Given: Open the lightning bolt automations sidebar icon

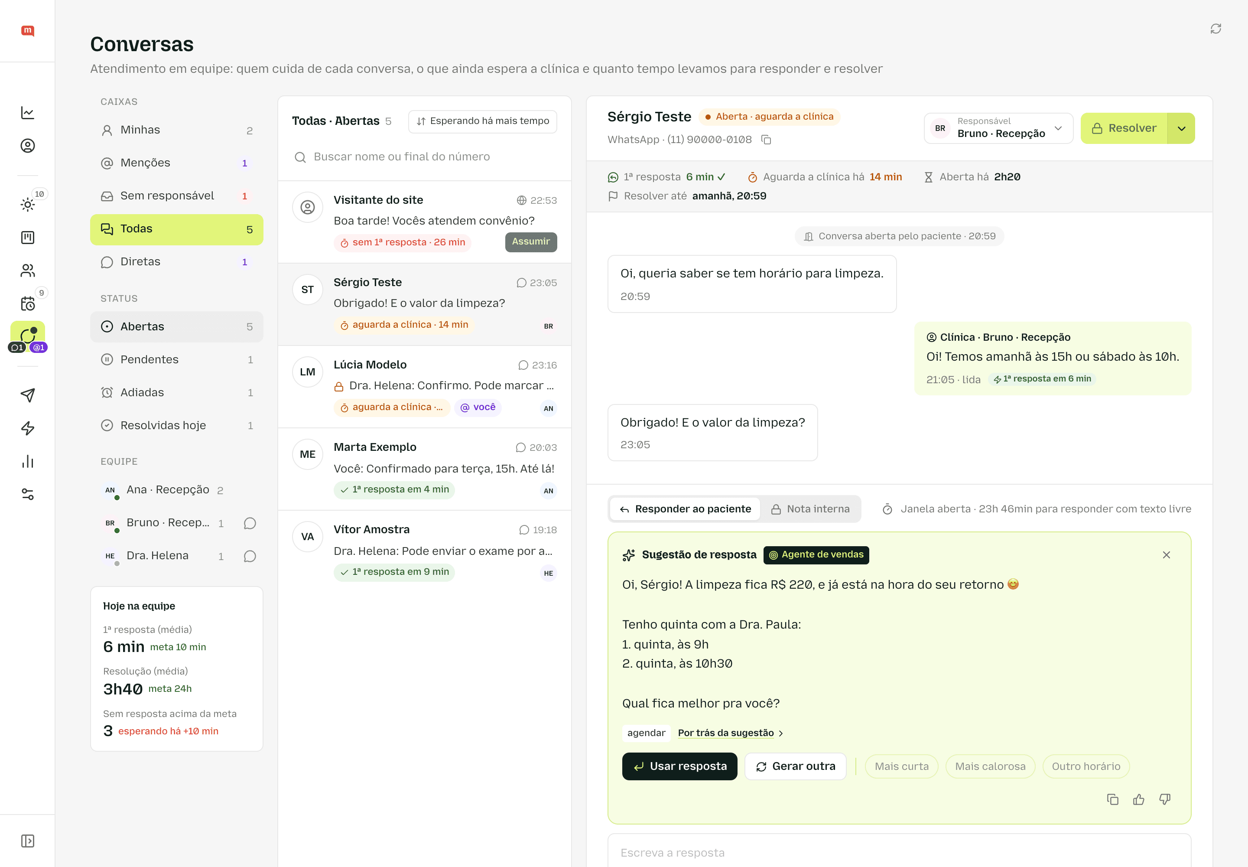Looking at the screenshot, I should click(x=28, y=428).
